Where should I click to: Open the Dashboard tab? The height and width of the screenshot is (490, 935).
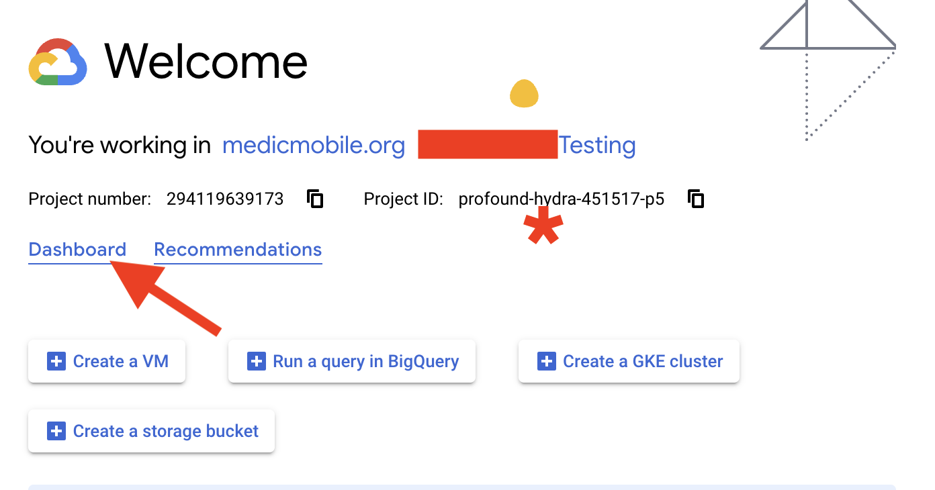77,250
